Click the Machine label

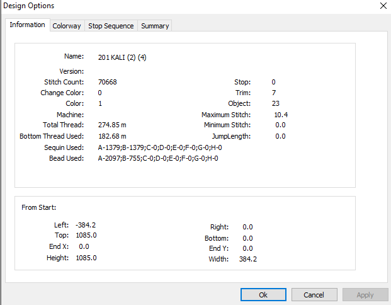pos(71,115)
